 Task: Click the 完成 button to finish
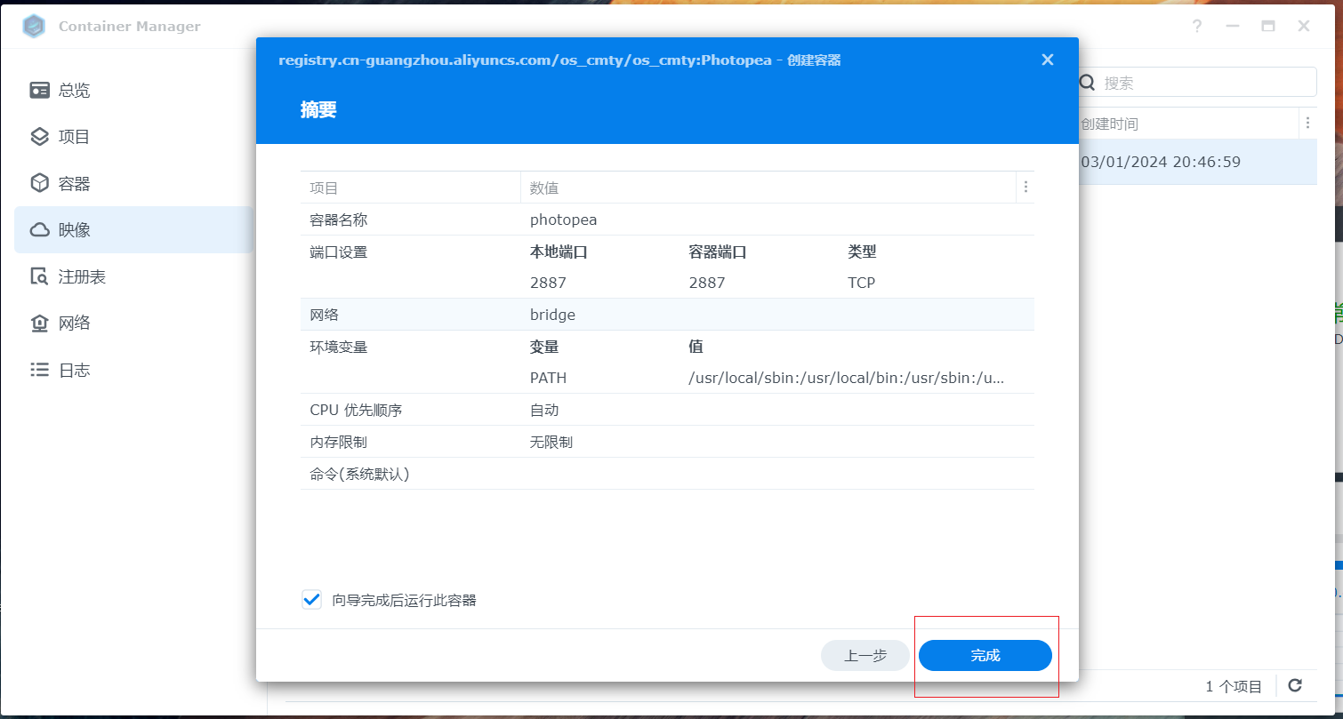[x=985, y=656]
